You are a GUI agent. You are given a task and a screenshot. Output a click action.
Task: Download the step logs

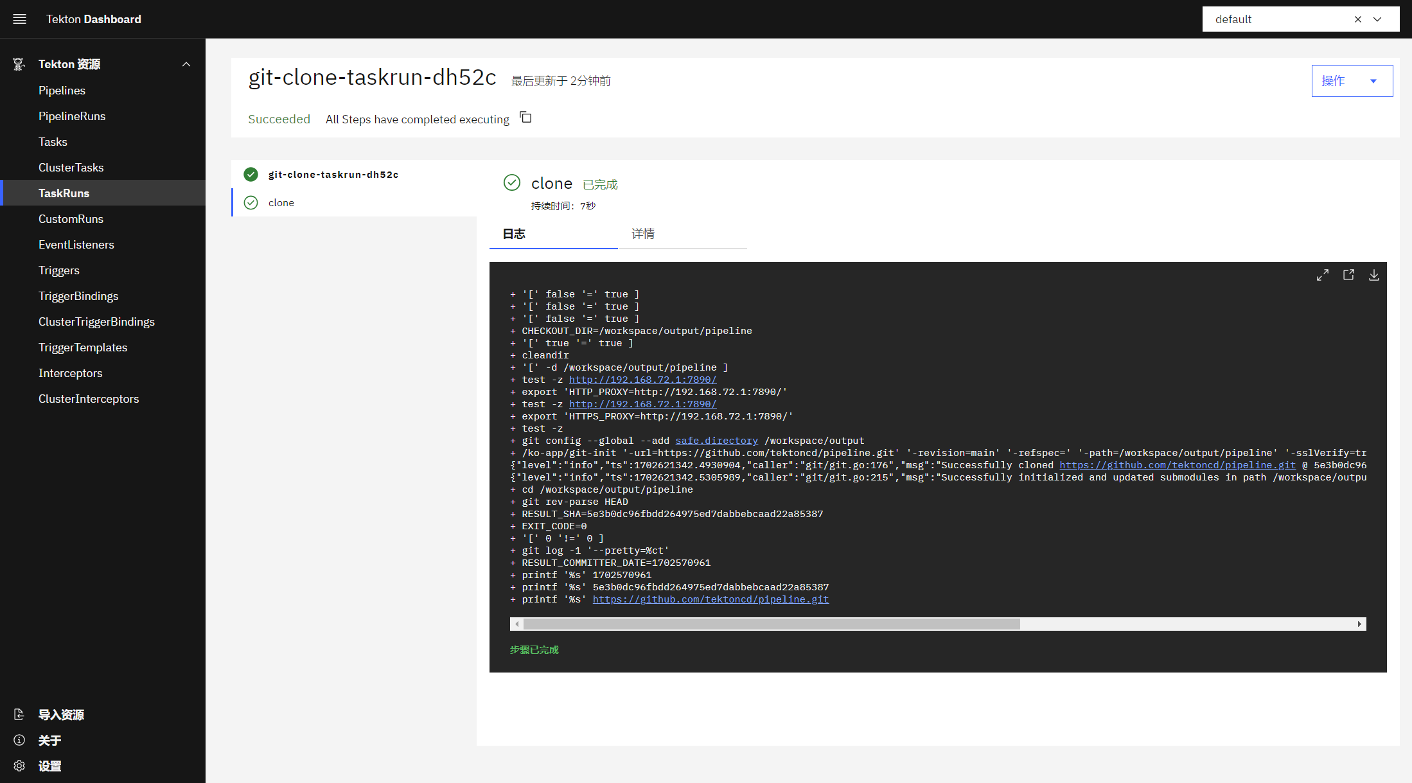pos(1373,275)
